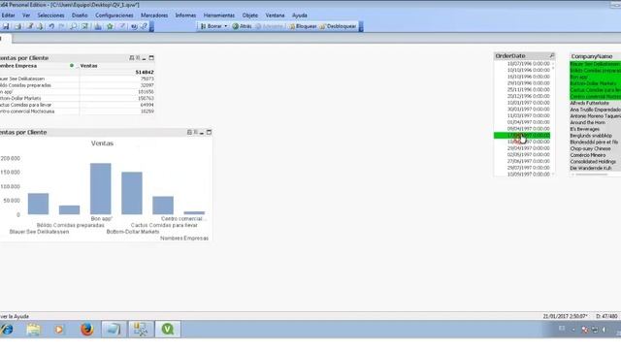Click the Bottom-Dollar Markets bar in chart
This screenshot has width=621, height=349.
[132, 193]
